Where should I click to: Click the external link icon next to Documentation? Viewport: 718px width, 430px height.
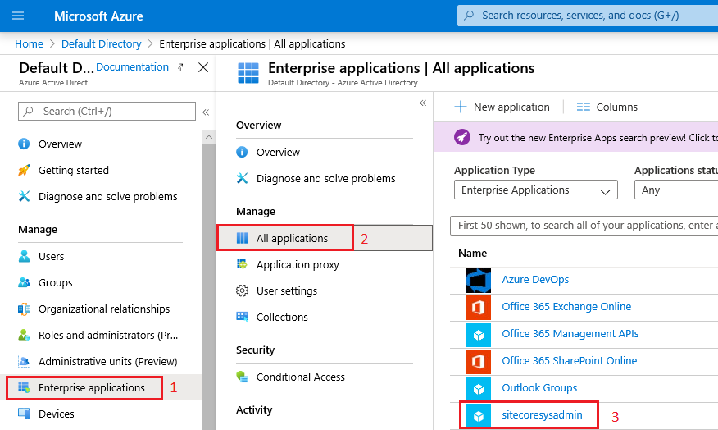179,68
